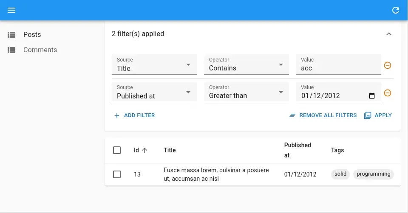Click Remove All Filters
Image resolution: width=408 pixels, height=213 pixels.
tap(323, 115)
